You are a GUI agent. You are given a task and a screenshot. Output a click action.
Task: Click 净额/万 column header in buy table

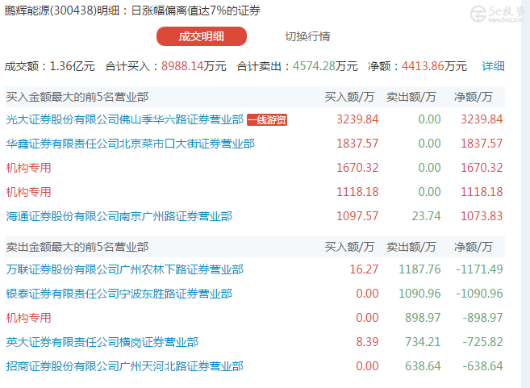tap(474, 97)
